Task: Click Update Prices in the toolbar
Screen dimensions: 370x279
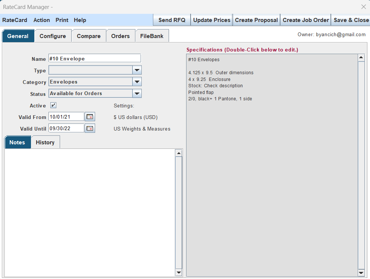Action: tap(211, 20)
